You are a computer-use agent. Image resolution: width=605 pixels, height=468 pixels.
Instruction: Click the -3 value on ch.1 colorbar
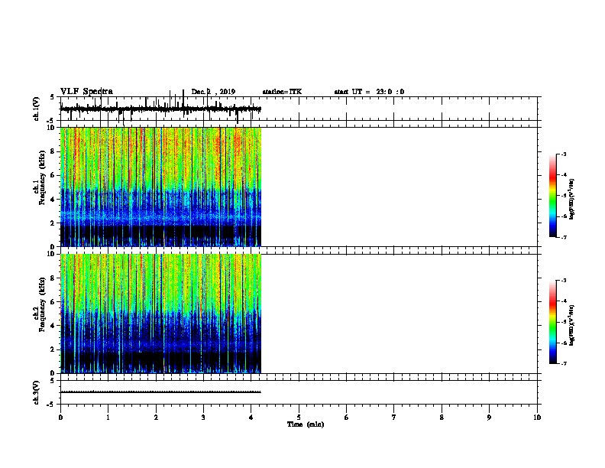click(563, 154)
